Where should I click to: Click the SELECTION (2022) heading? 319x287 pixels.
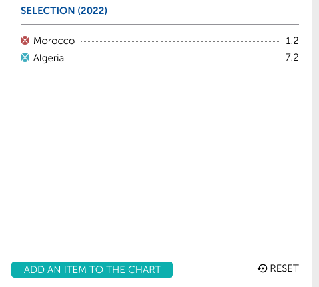64,11
